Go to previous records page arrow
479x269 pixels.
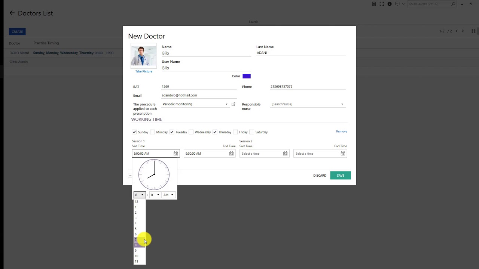click(x=457, y=31)
